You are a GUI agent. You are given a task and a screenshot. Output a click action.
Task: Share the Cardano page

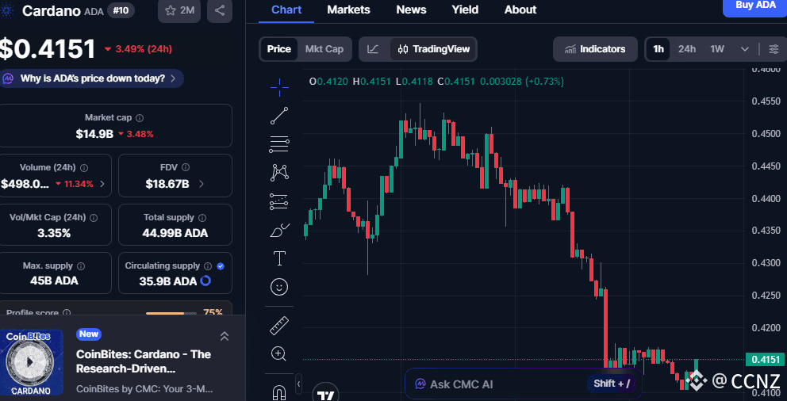coord(219,10)
